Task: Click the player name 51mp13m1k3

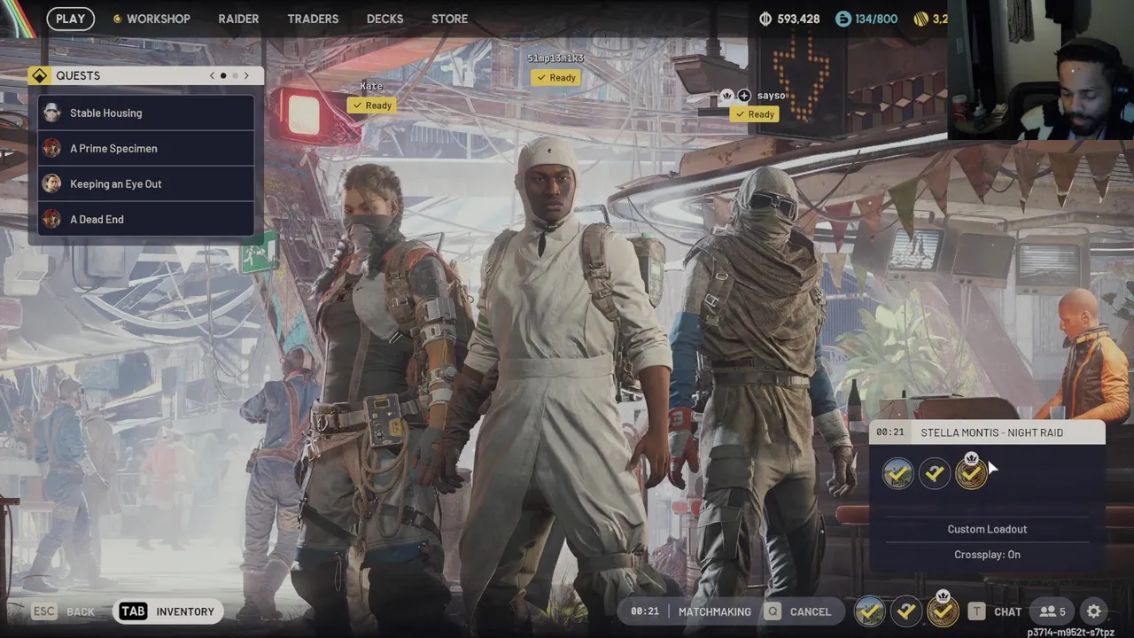Action: (x=555, y=58)
